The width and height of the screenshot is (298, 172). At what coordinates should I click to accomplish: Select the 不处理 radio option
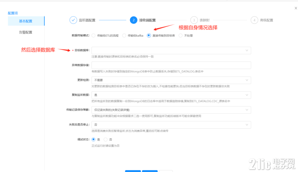pyautogui.click(x=181, y=35)
